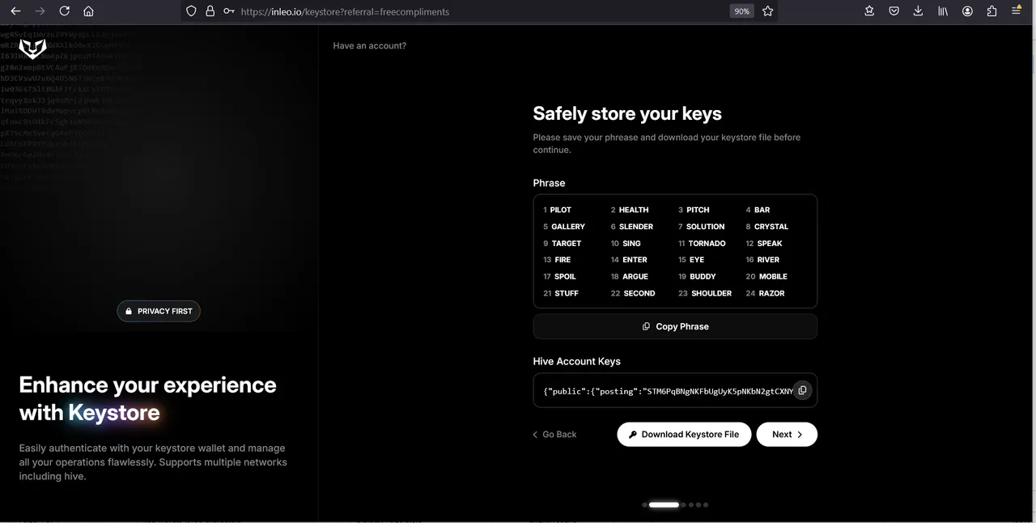Bookmark this page with the star icon

[x=768, y=11]
